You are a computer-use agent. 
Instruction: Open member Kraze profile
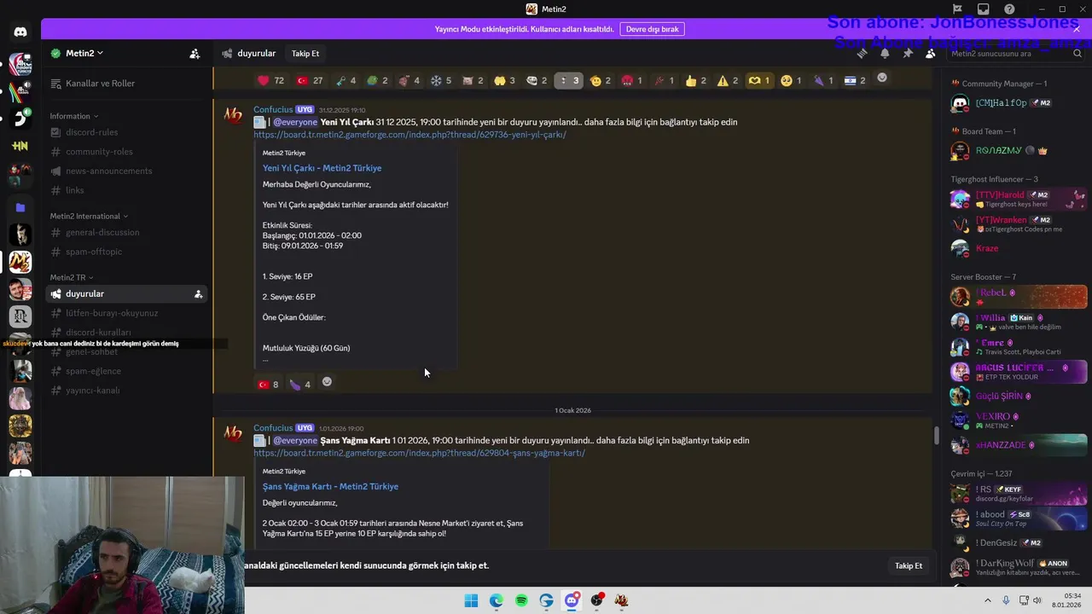1019,248
